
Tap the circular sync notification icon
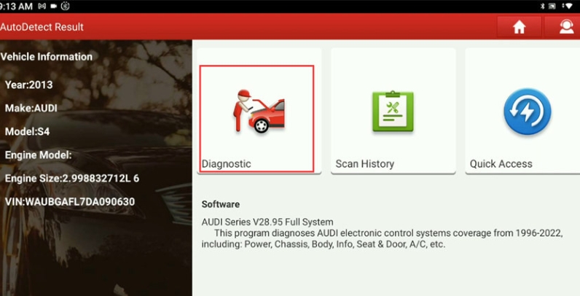tap(65, 6)
